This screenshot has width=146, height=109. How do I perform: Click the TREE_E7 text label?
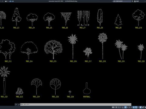(82, 28)
